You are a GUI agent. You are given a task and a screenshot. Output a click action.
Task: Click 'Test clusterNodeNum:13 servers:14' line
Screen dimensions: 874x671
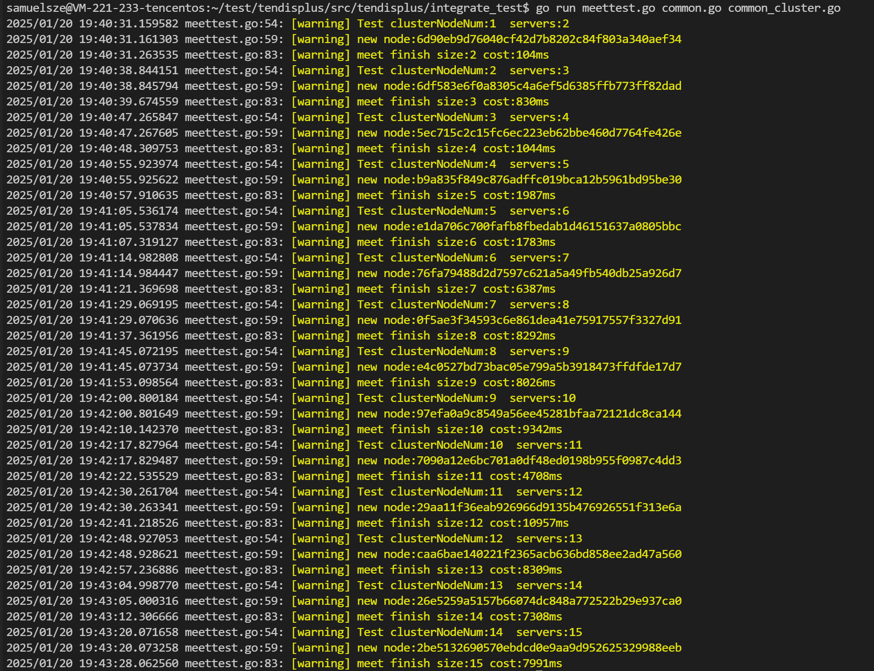tap(469, 585)
